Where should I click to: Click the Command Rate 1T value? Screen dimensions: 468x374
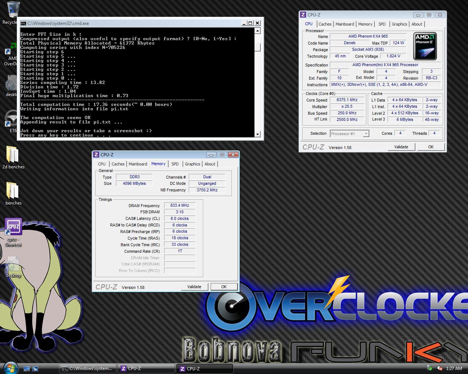[180, 251]
